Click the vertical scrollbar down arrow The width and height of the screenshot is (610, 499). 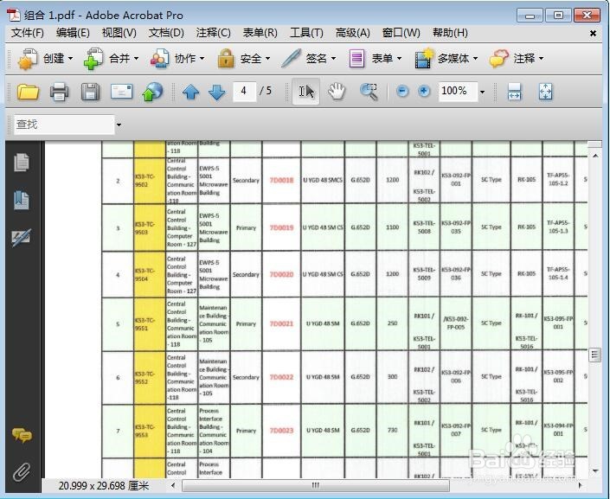(595, 471)
